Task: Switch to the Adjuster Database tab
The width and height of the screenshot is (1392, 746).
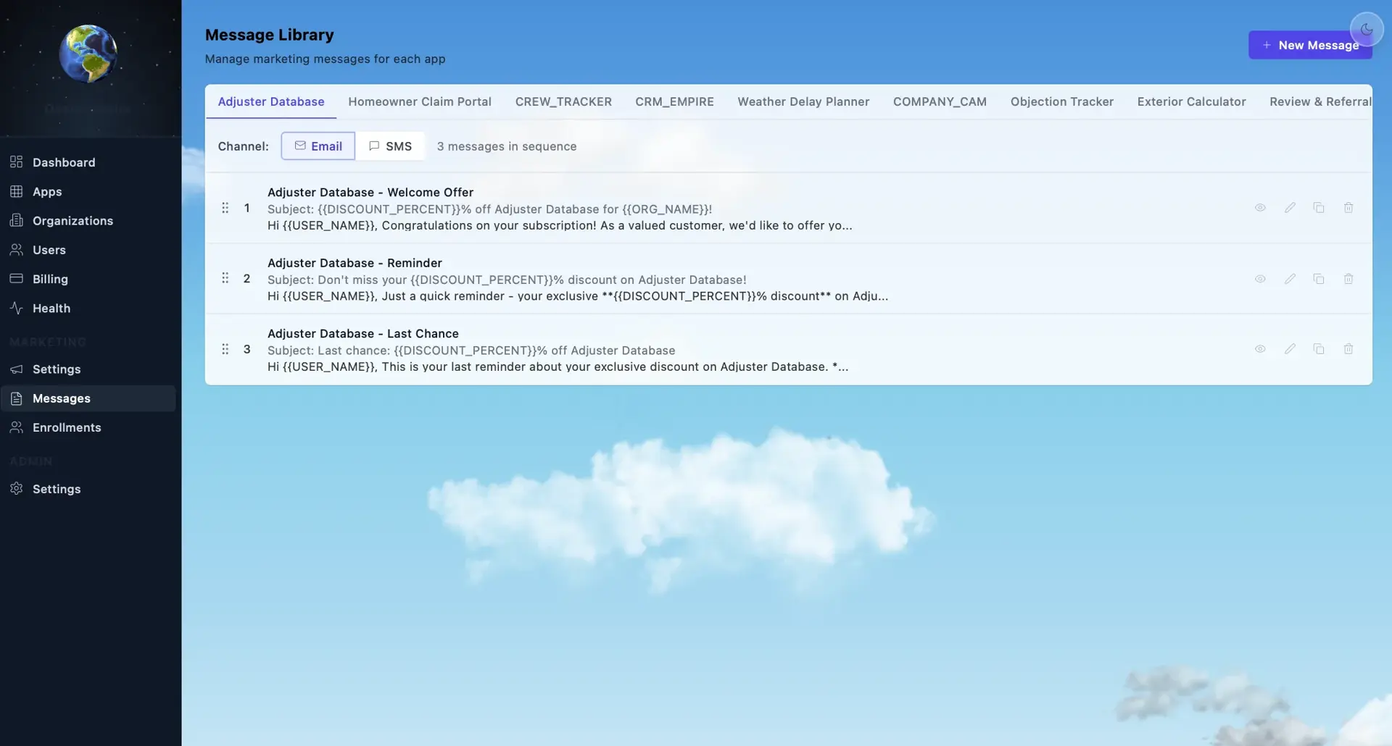Action: (x=271, y=101)
